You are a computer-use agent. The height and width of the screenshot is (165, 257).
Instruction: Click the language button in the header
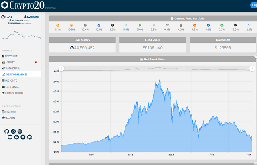click(253, 5)
